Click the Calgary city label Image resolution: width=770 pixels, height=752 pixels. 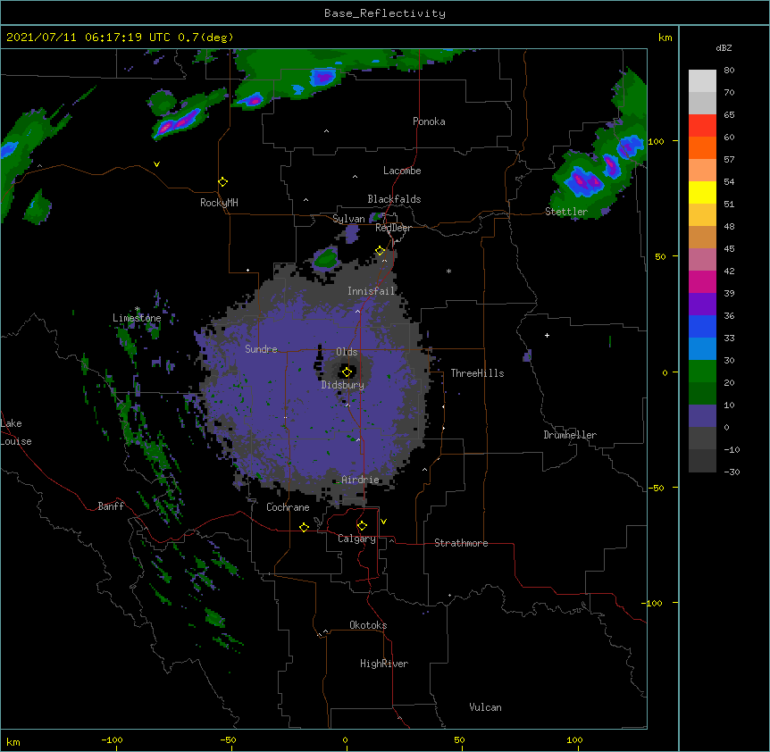(356, 539)
